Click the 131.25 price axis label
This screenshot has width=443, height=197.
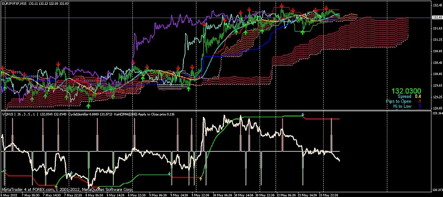coord(437,40)
